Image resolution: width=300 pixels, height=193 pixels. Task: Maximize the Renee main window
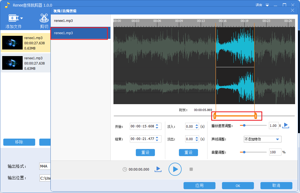click(284, 5)
